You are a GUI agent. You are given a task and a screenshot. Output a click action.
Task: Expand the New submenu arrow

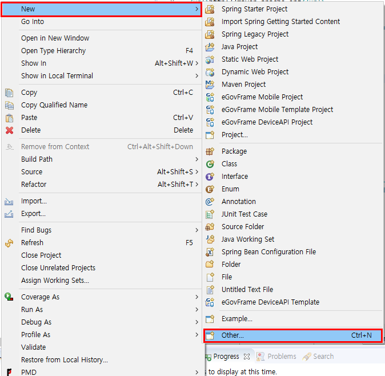(196, 9)
